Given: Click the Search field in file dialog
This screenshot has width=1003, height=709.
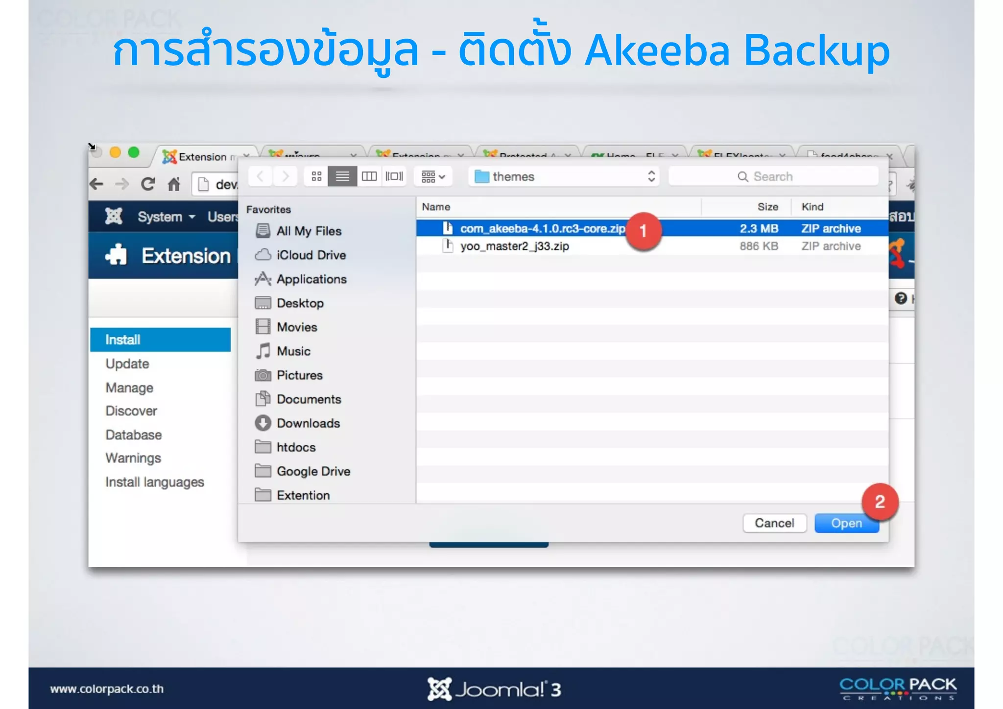Looking at the screenshot, I should tap(773, 176).
